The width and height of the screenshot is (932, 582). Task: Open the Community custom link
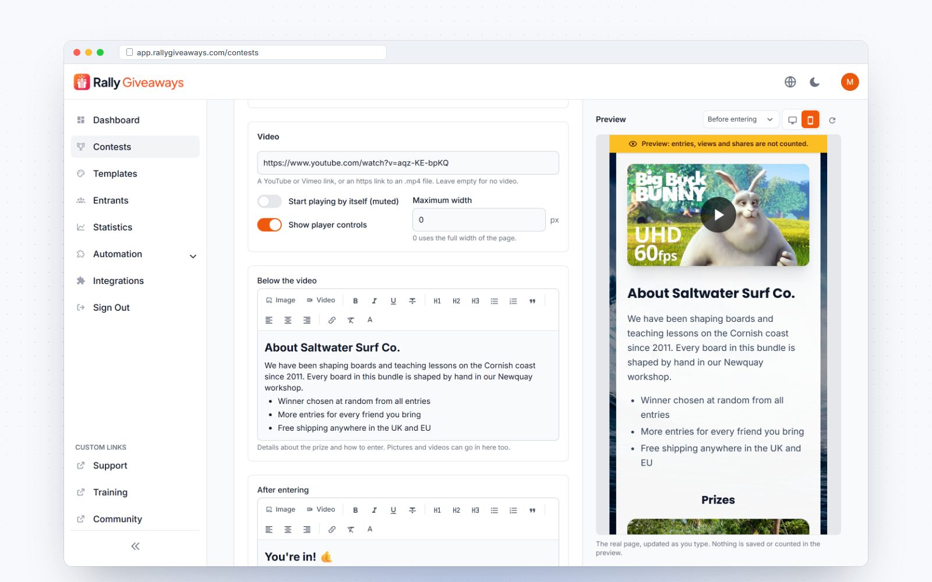(x=135, y=519)
